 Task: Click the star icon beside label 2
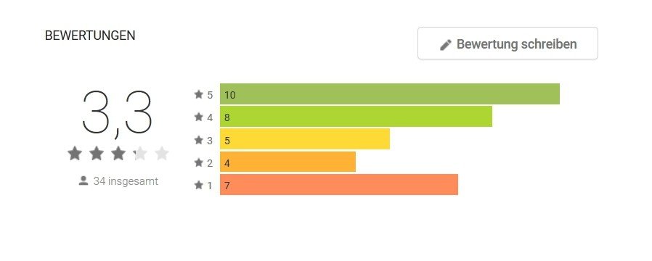[x=199, y=162]
